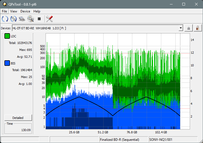Click the BIS Total: 1961484 value
The width and height of the screenshot is (203, 143).
(22, 70)
